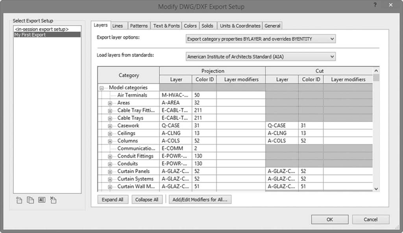Viewport: 403px width, 233px height.
Task: Expand the Conduit Fittings category
Action: pyautogui.click(x=110, y=156)
